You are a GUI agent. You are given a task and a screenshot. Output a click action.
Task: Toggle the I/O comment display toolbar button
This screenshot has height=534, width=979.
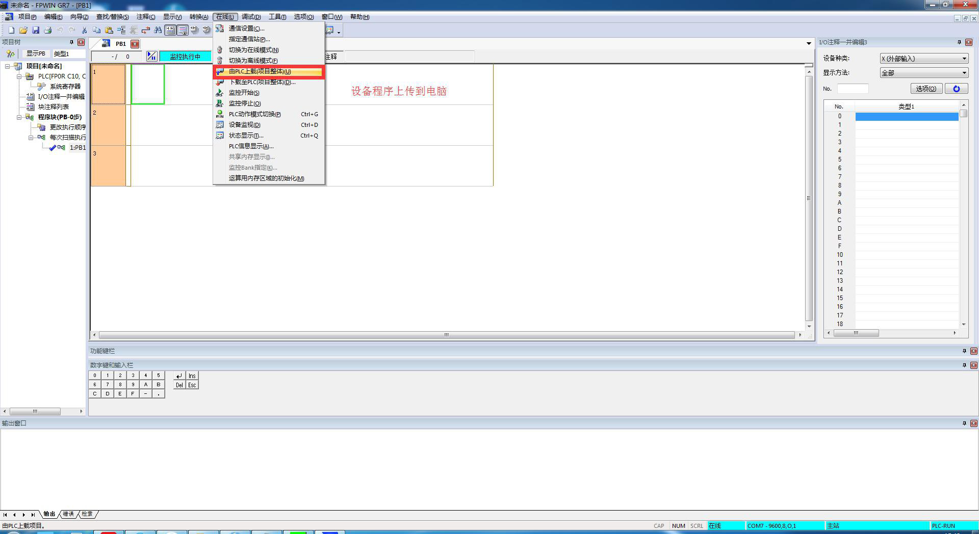tap(182, 31)
